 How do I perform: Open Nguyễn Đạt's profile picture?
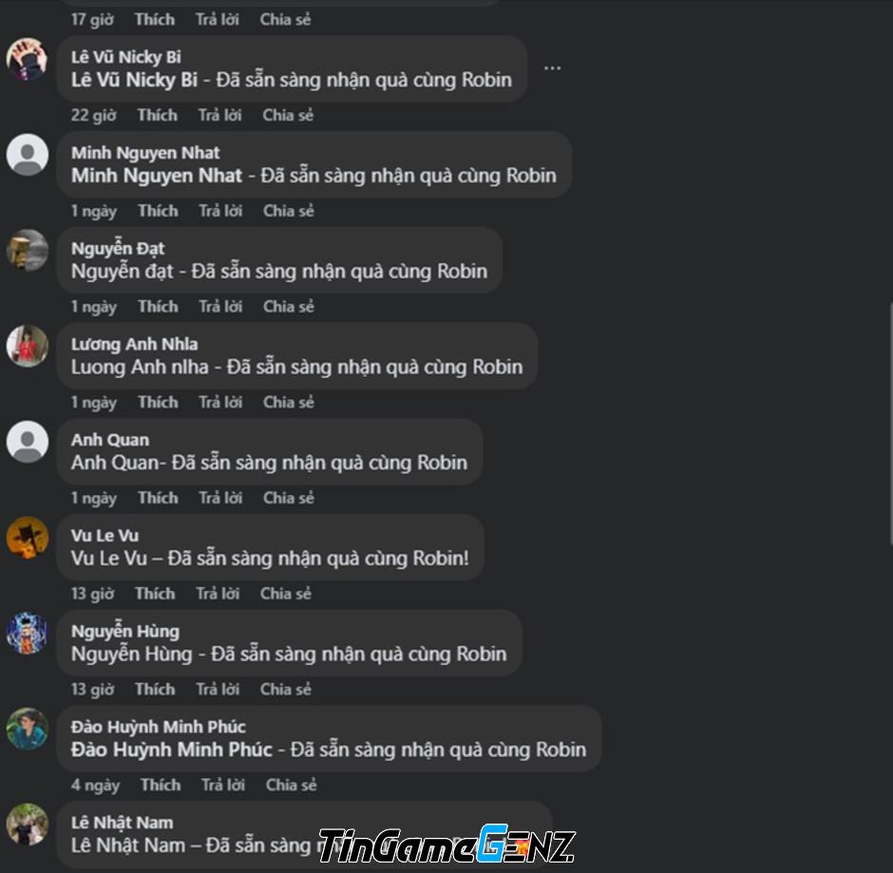[x=27, y=250]
